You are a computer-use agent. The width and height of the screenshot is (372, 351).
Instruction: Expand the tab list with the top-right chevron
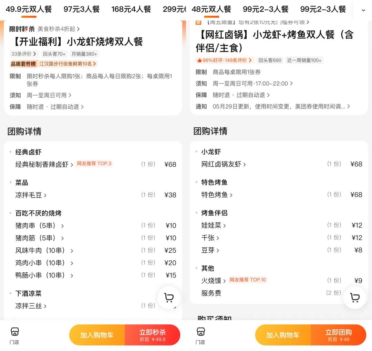(x=364, y=10)
